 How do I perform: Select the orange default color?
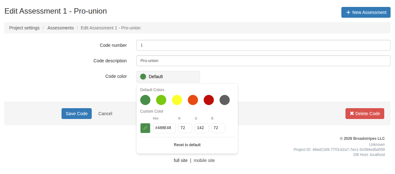coord(193,100)
